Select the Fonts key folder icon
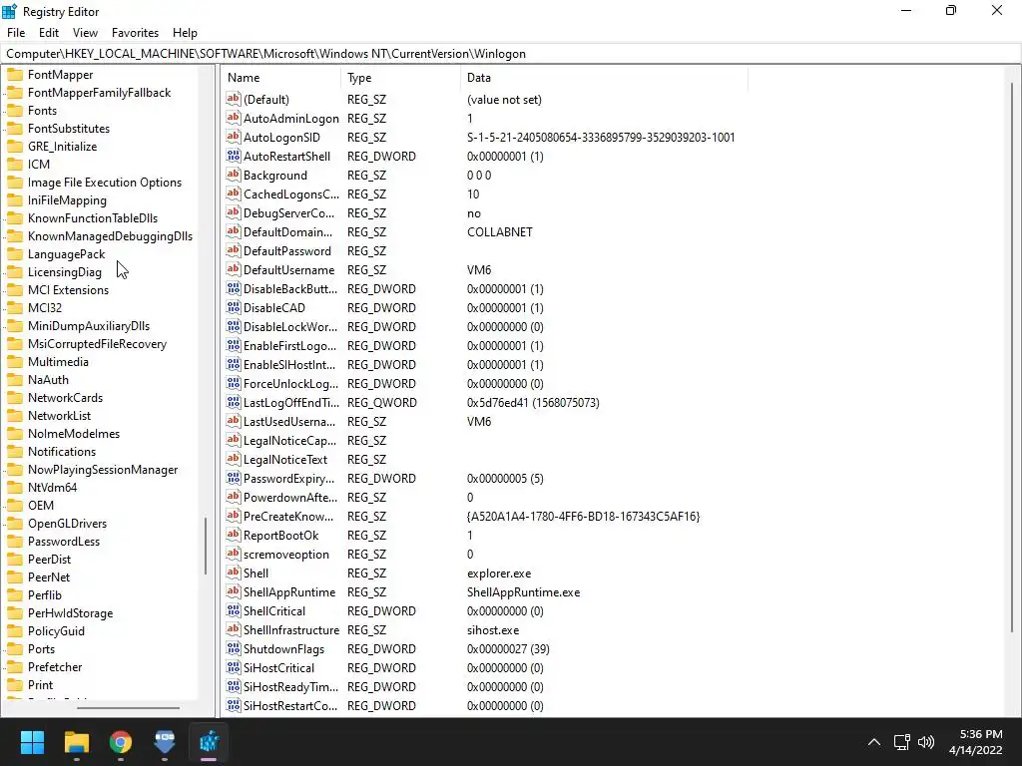 [x=15, y=110]
